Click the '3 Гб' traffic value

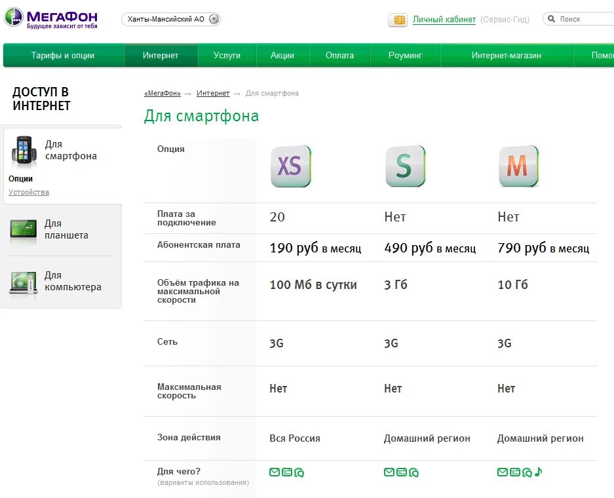point(396,284)
